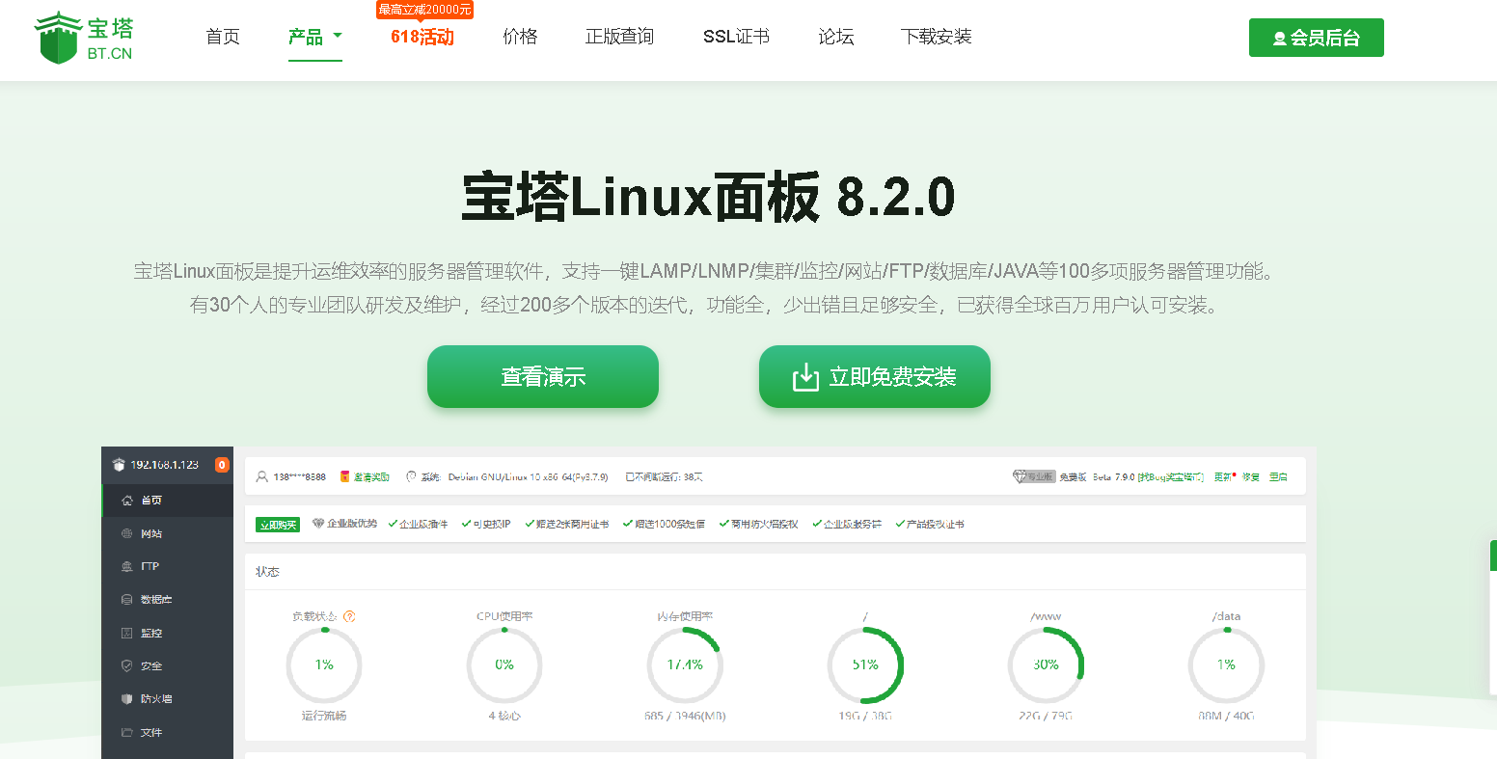Viewport: 1497px width, 759px height.
Task: Click the 防火墙 firewall icon
Action: tap(127, 698)
